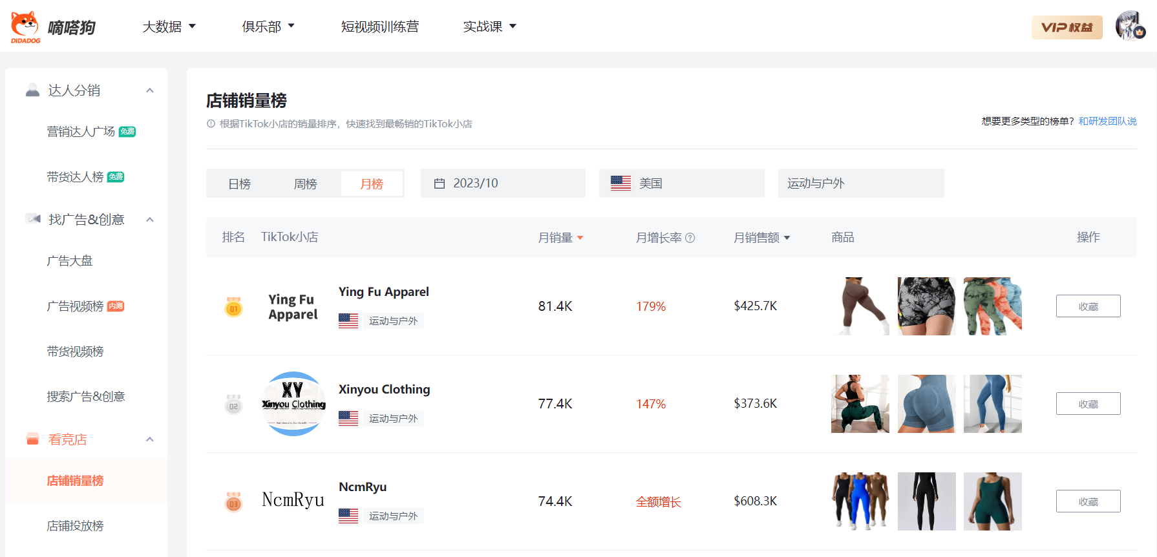Collapse the 达人分销 sidebar section
Image resolution: width=1157 pixels, height=557 pixels.
coord(150,90)
